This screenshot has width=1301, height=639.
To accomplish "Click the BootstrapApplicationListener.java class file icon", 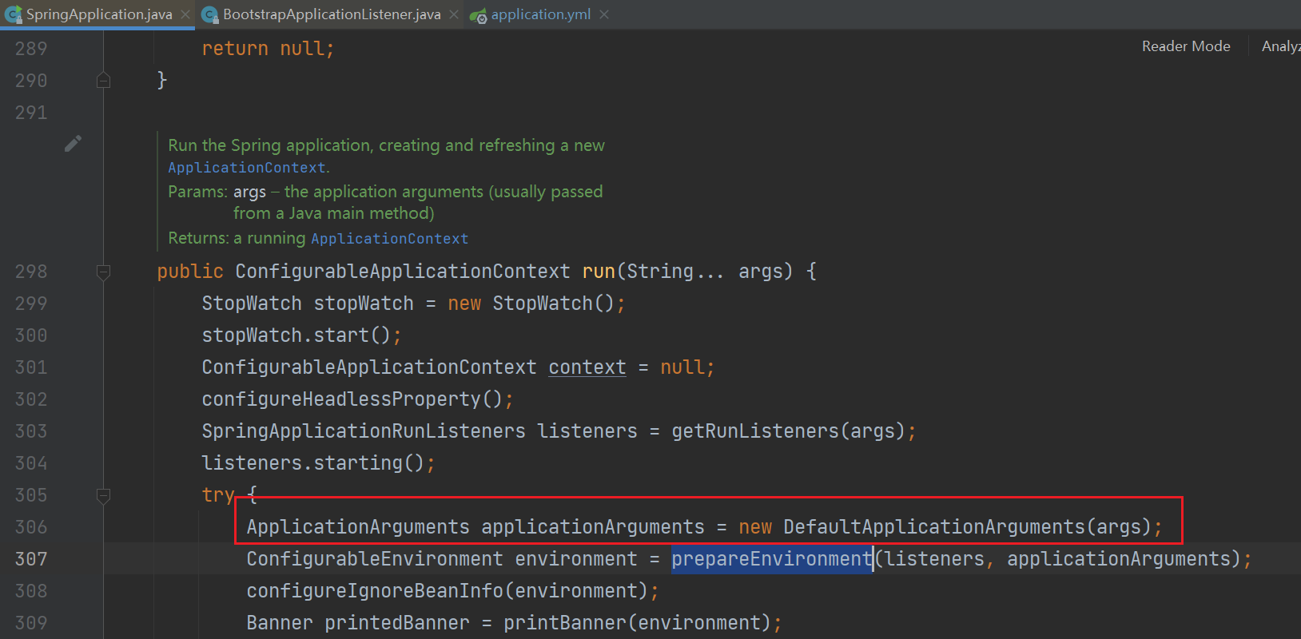I will (210, 14).
